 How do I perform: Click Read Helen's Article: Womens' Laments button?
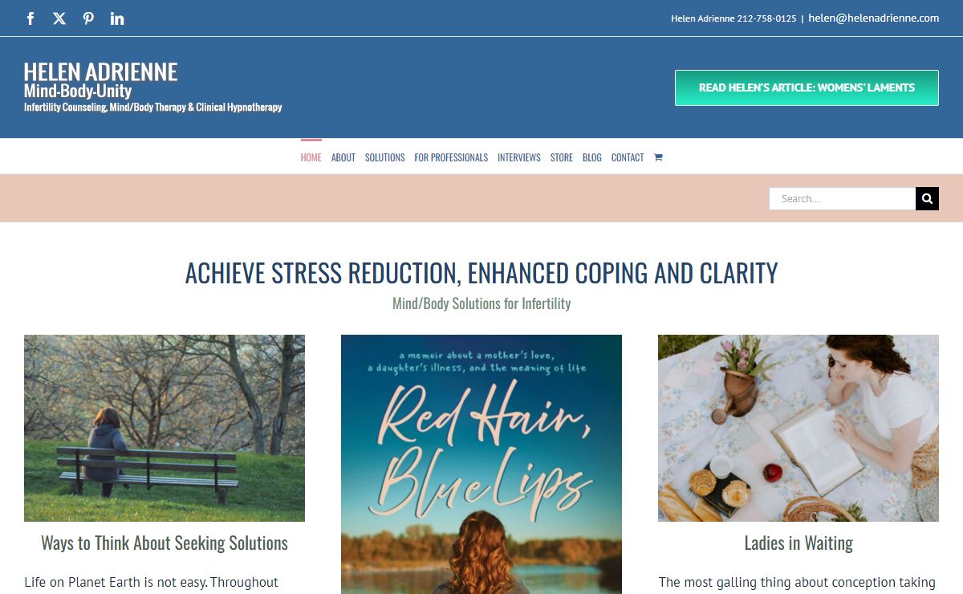point(807,88)
